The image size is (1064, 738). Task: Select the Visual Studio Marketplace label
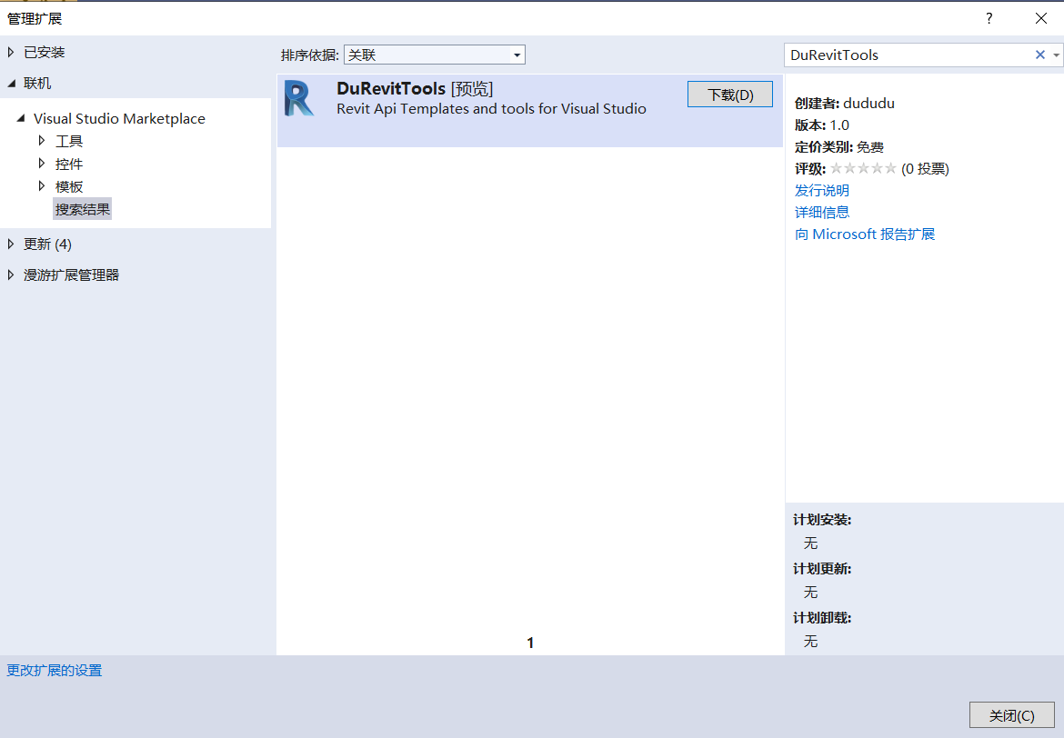pyautogui.click(x=119, y=119)
